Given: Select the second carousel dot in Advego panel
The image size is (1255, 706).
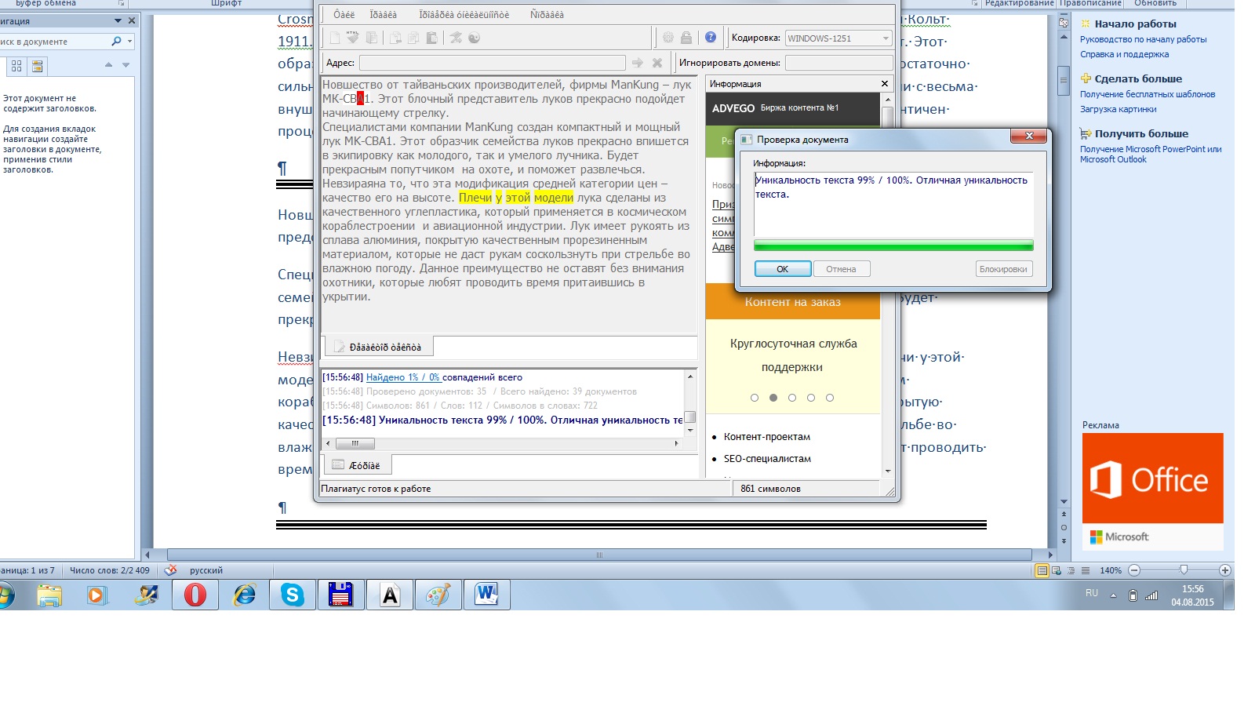Looking at the screenshot, I should click(773, 398).
